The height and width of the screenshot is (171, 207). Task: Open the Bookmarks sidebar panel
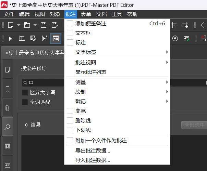click(x=7, y=89)
